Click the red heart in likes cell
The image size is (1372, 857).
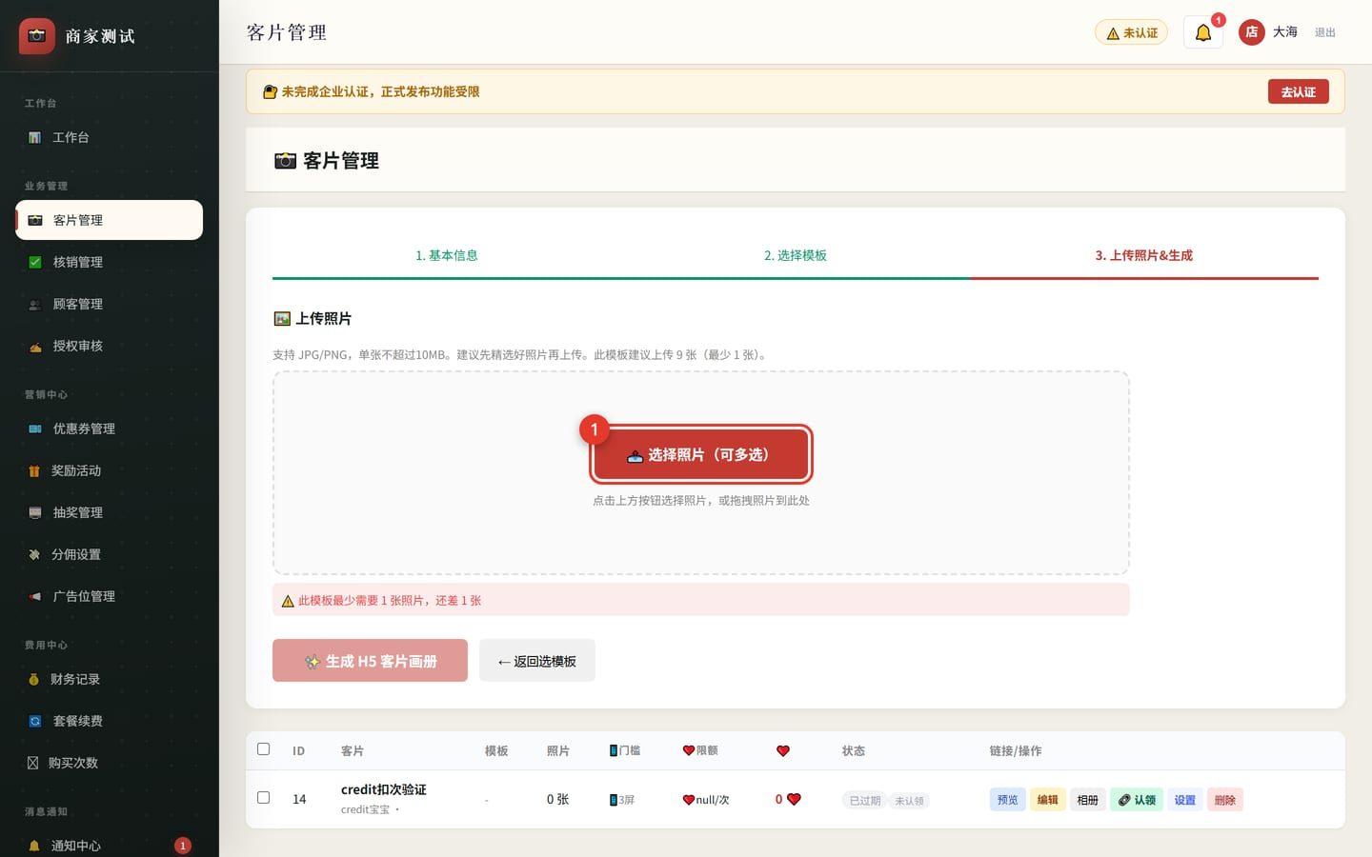pyautogui.click(x=794, y=799)
